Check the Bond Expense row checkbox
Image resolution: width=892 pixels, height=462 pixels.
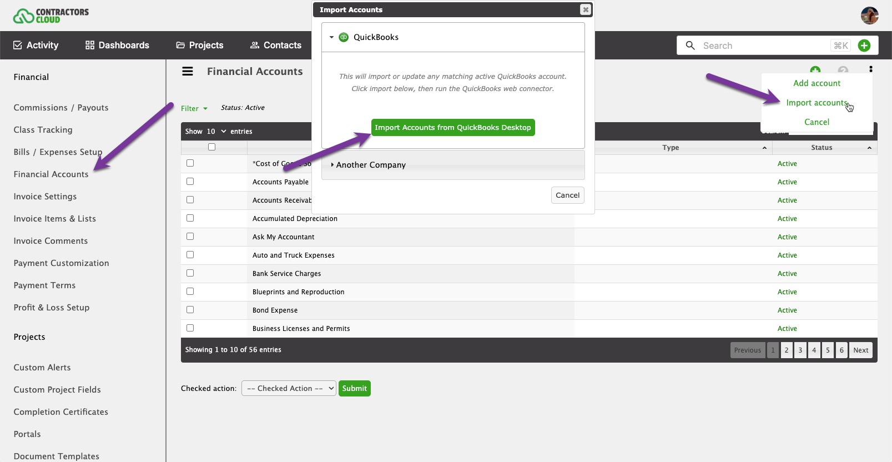coord(190,309)
